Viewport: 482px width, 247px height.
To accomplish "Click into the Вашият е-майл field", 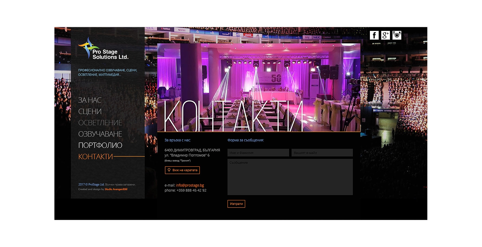I will click(x=322, y=153).
